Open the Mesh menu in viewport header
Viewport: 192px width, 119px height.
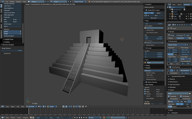click(x=23, y=107)
